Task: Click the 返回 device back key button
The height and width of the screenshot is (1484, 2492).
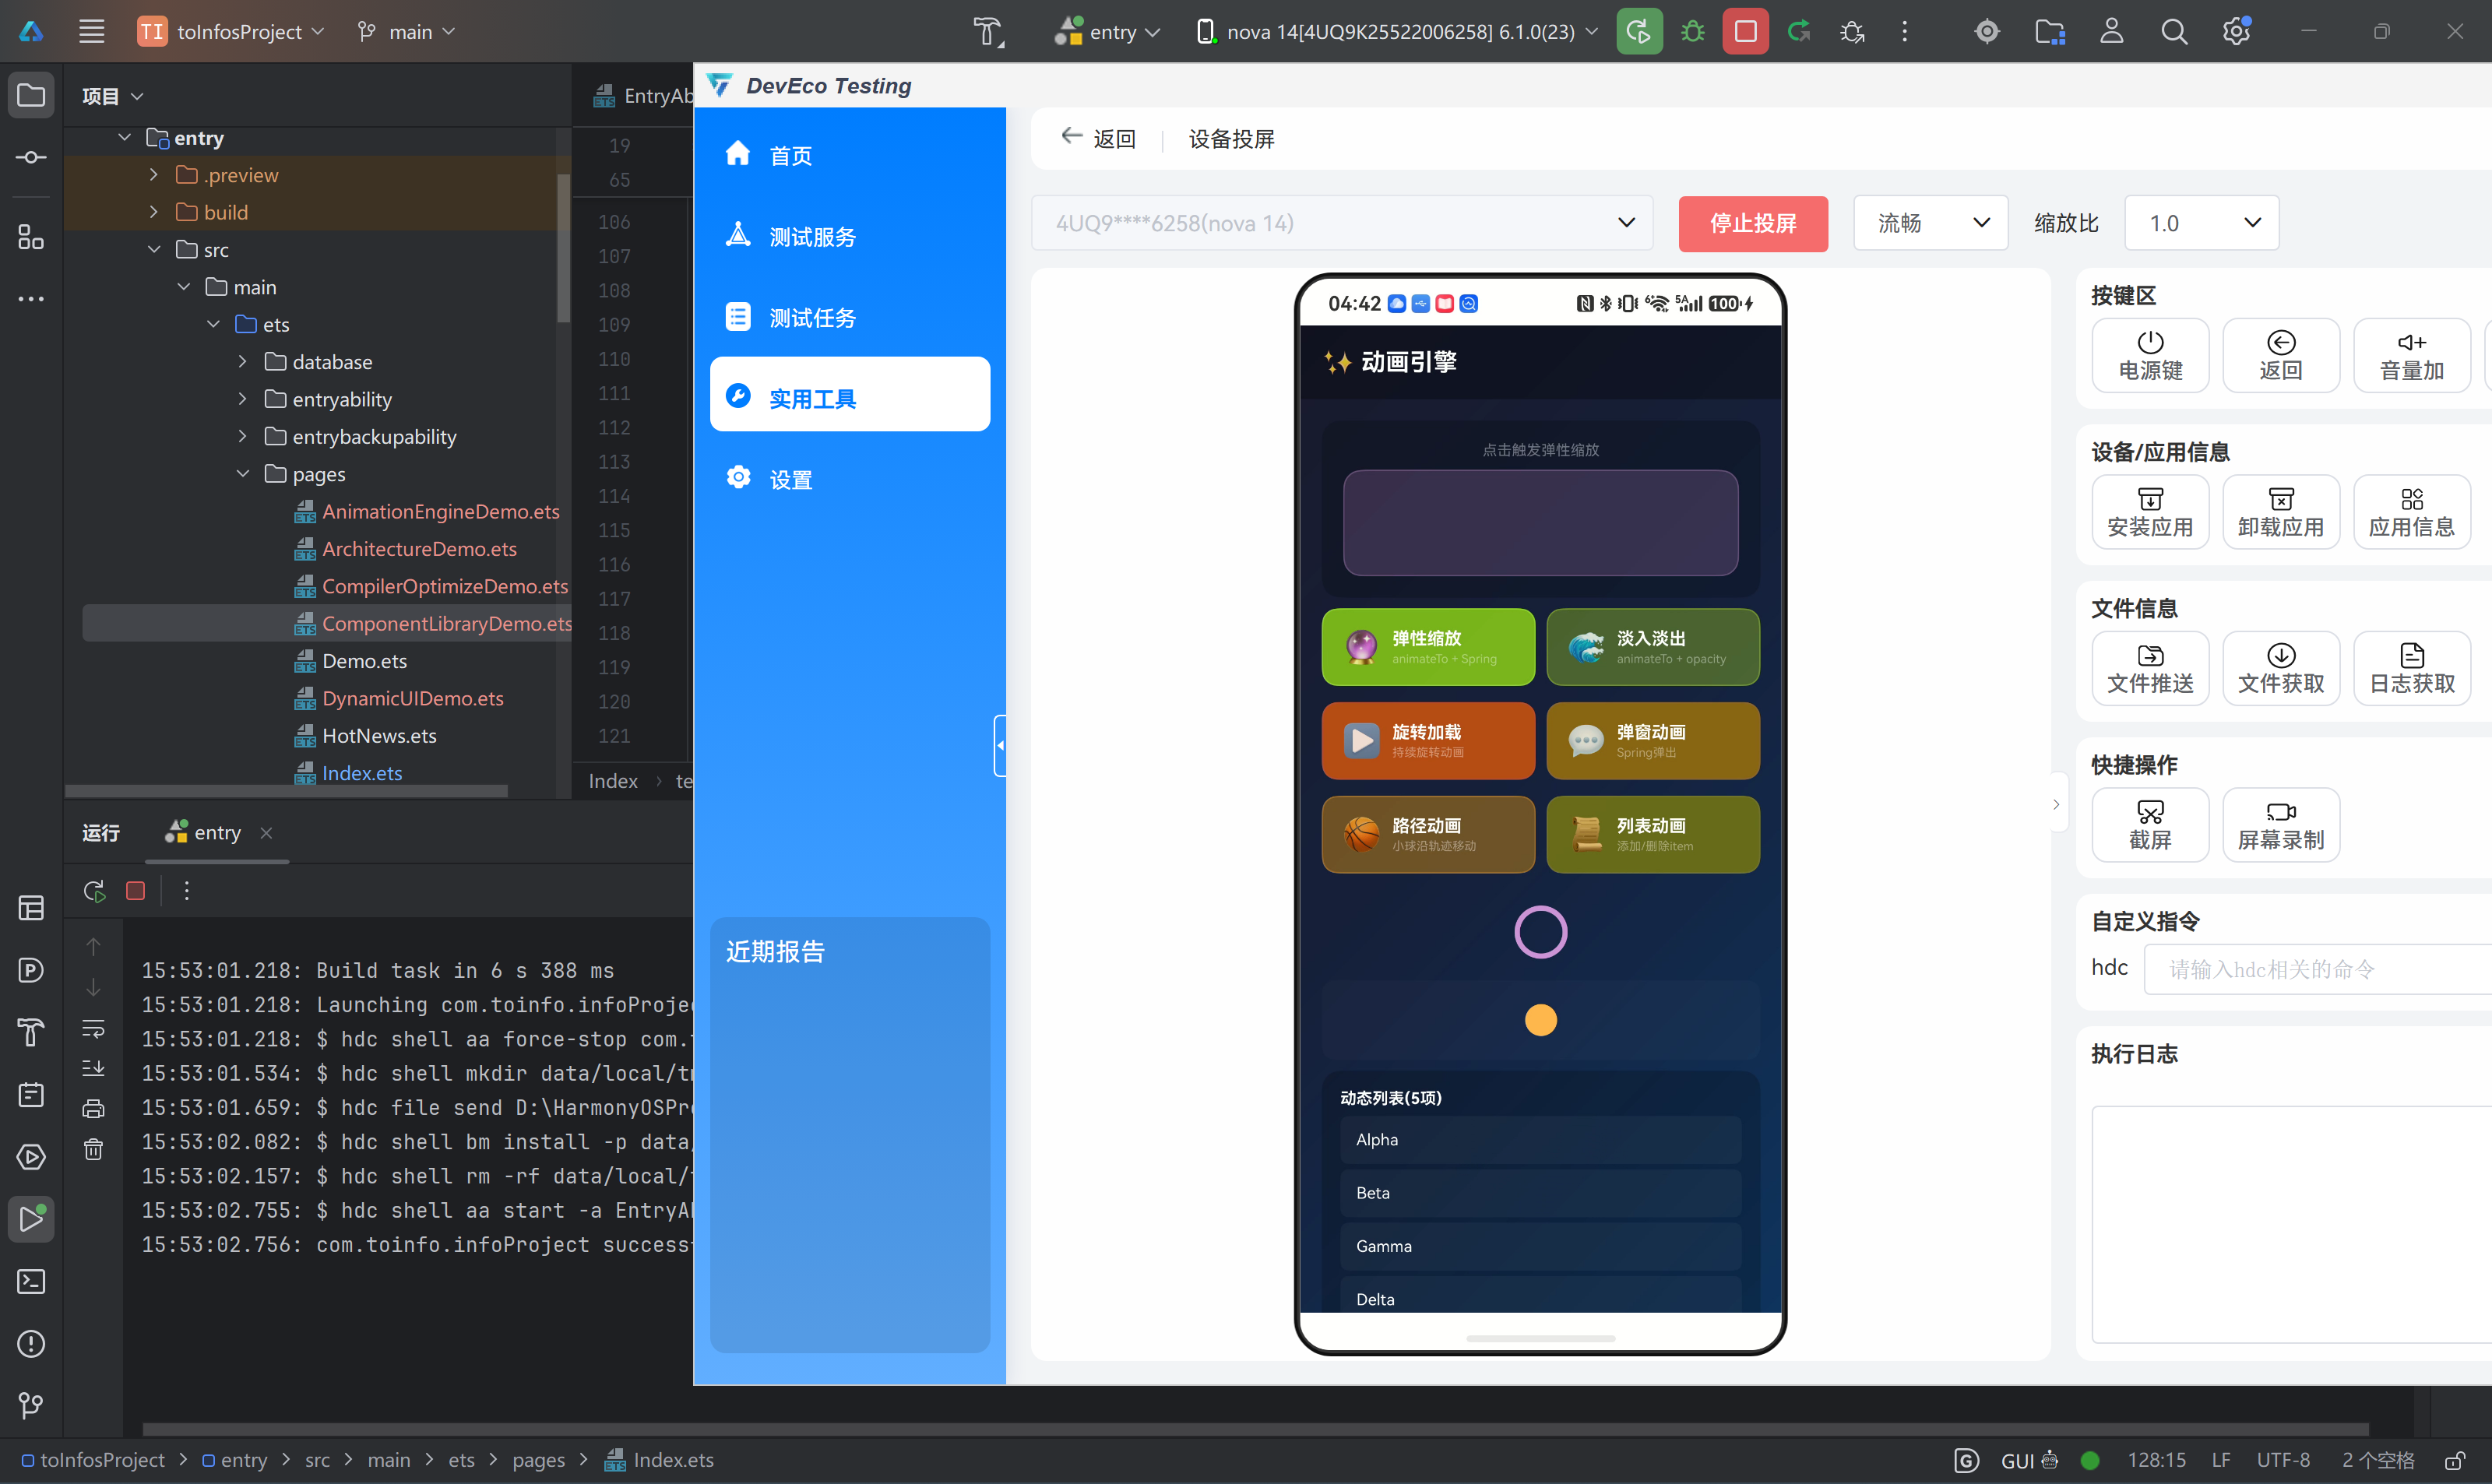Action: click(2280, 355)
